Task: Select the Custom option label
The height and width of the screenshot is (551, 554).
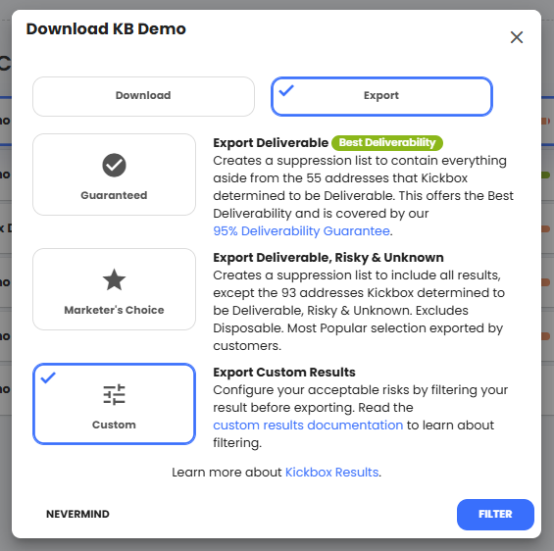Action: pos(114,425)
